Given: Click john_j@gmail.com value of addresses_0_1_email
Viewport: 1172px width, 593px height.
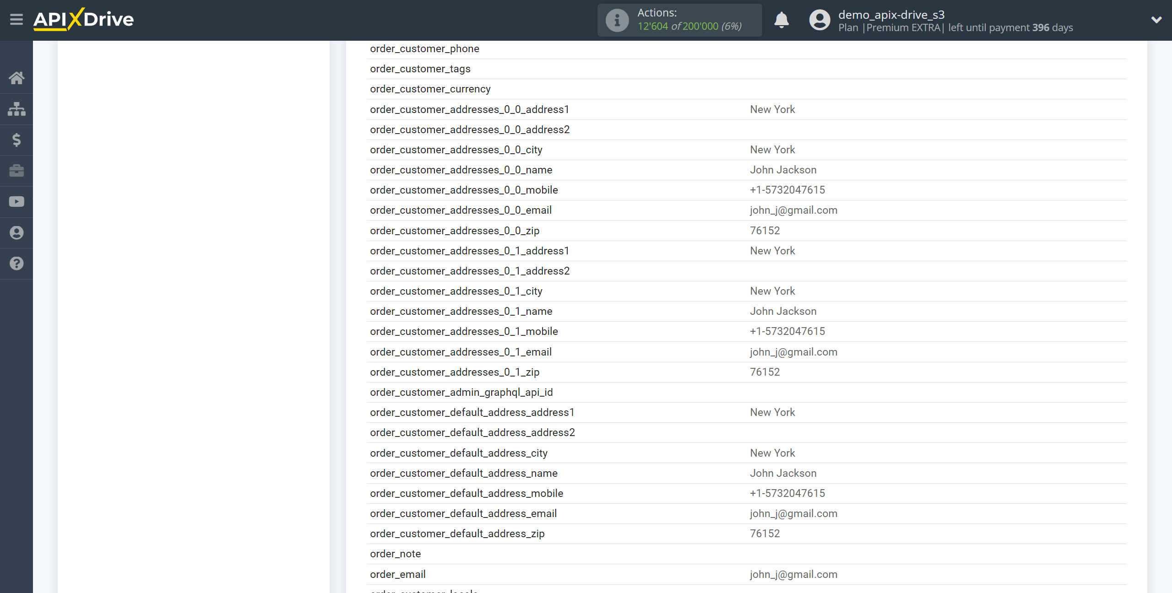Looking at the screenshot, I should [x=793, y=352].
